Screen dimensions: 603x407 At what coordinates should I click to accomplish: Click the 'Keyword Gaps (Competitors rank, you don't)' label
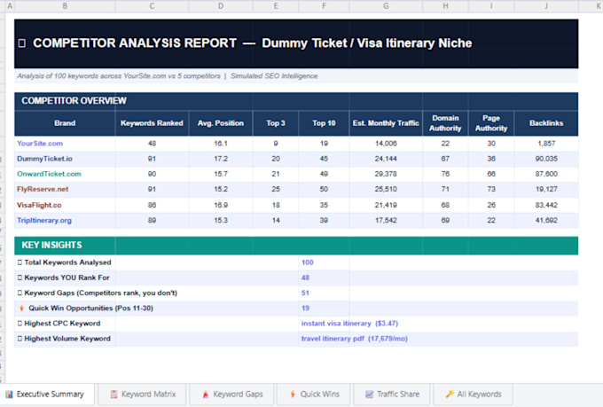tap(101, 294)
